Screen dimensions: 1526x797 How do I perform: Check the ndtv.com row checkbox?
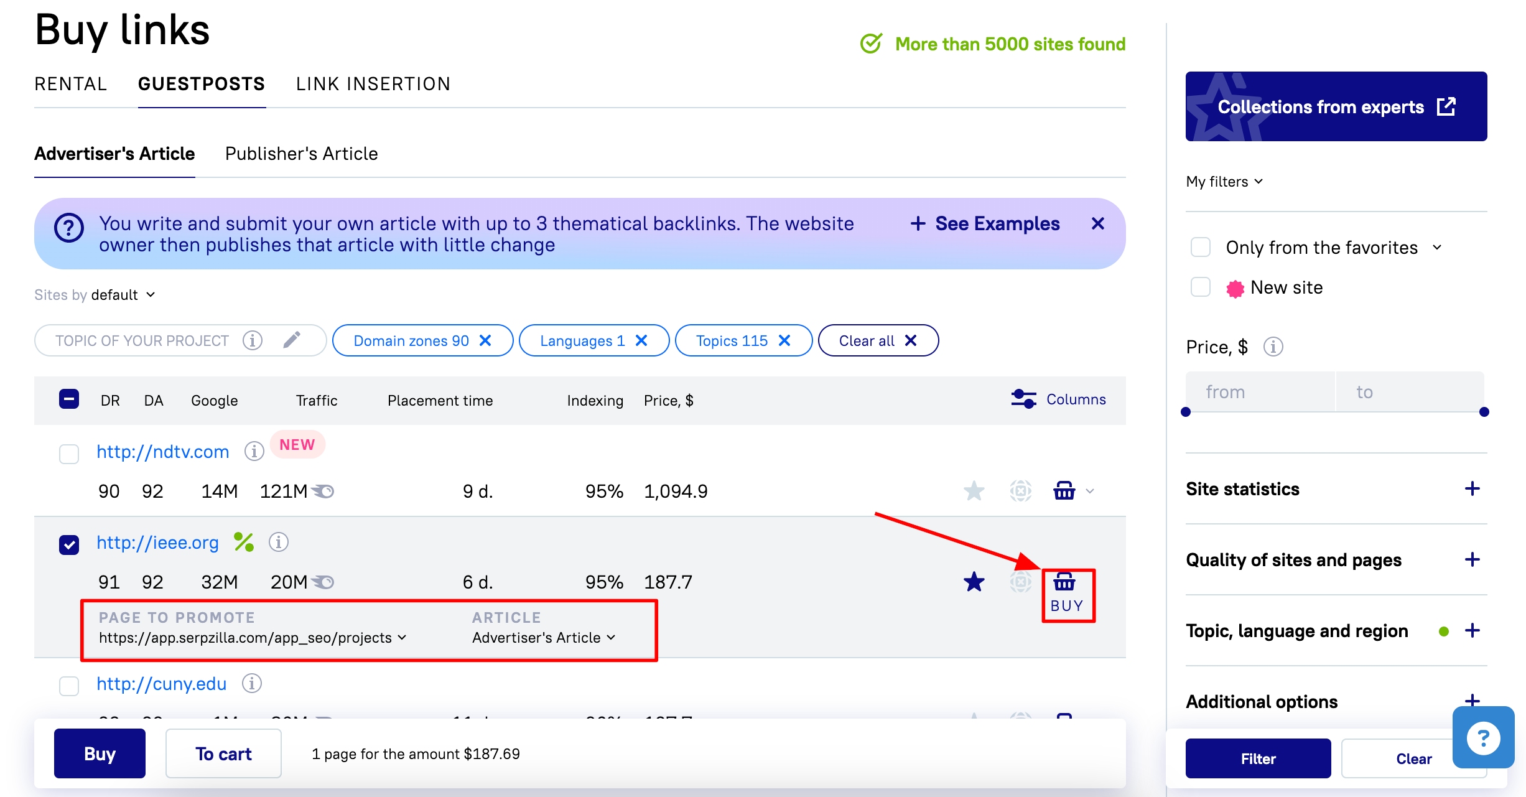pyautogui.click(x=69, y=454)
